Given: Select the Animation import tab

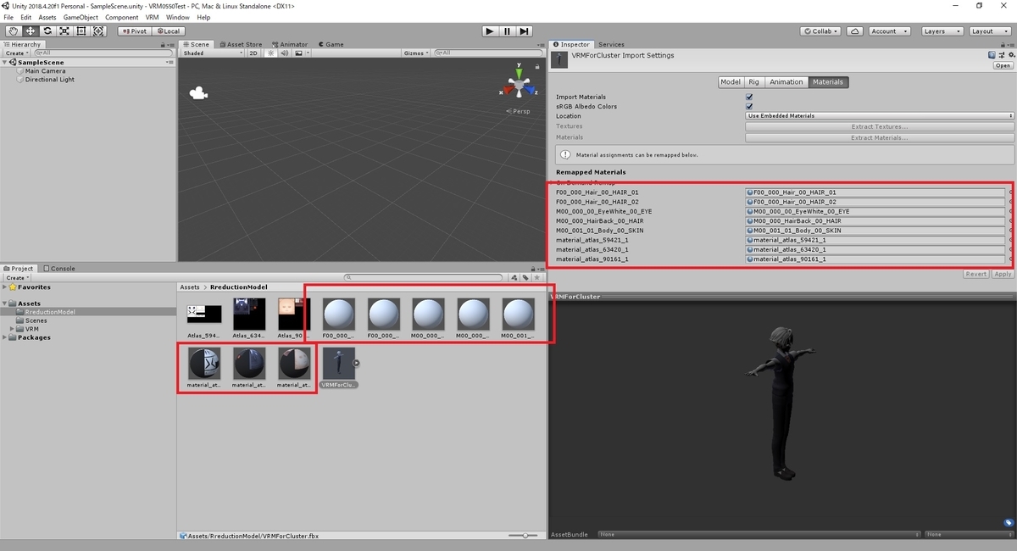Looking at the screenshot, I should click(786, 82).
